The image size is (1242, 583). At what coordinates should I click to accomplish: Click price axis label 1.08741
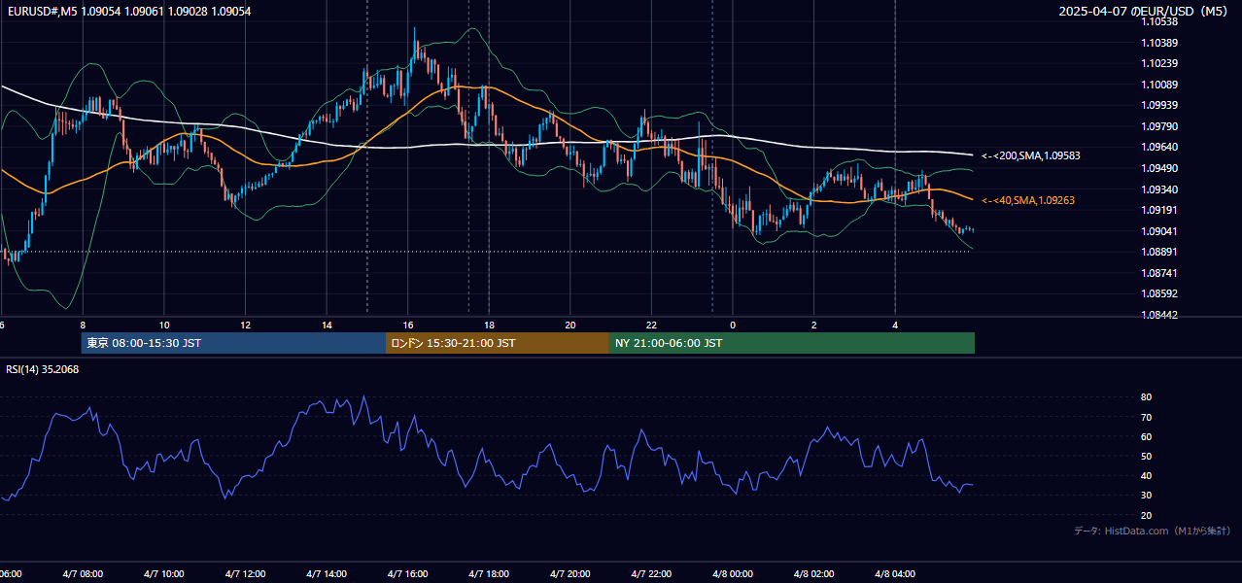(1159, 273)
